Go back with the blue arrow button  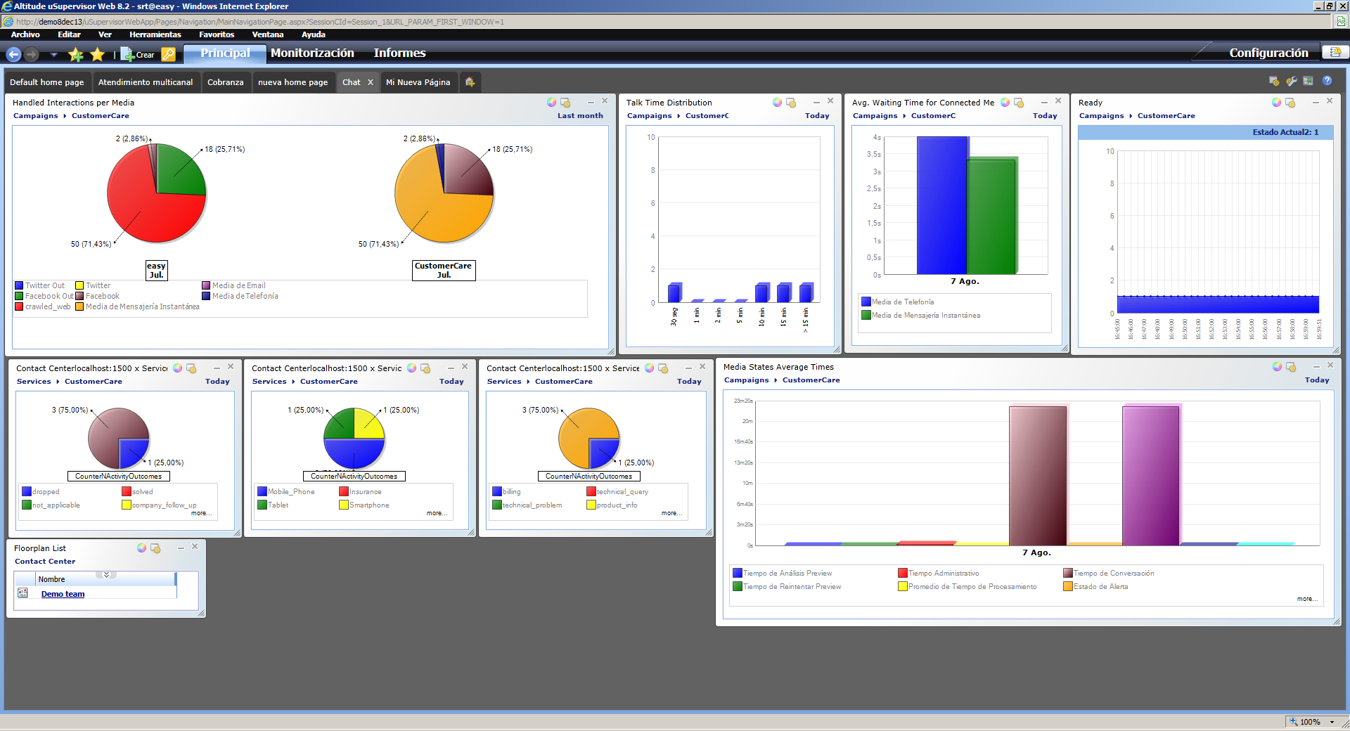point(13,54)
